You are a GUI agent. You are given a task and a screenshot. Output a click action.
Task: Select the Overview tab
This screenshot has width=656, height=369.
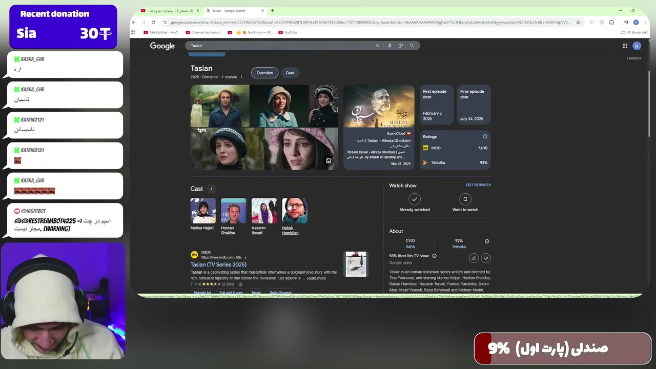[264, 73]
